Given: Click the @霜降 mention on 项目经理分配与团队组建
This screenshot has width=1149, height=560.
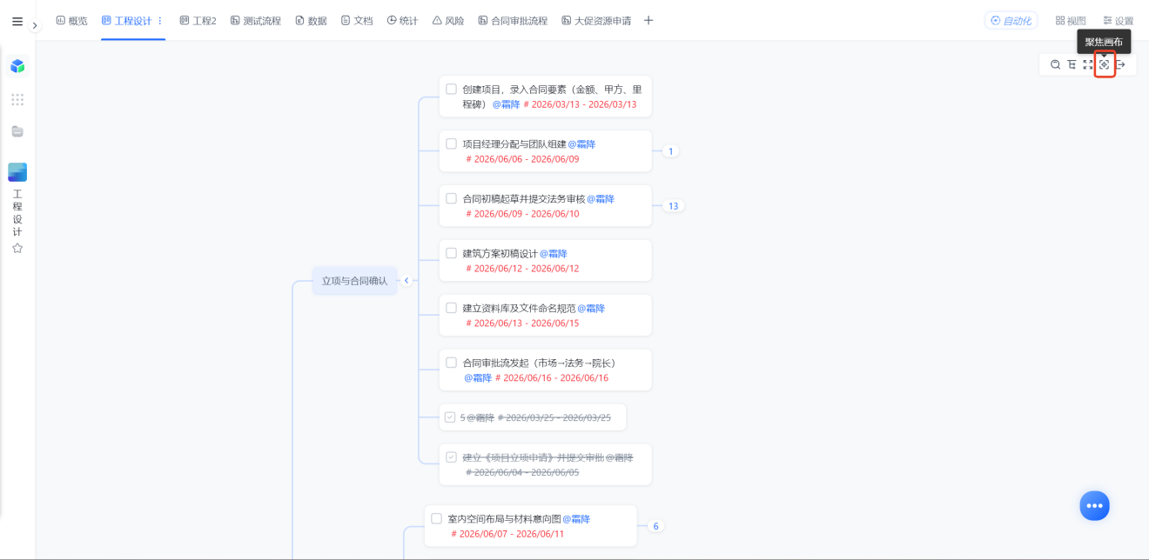Looking at the screenshot, I should [x=581, y=144].
